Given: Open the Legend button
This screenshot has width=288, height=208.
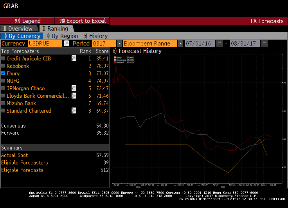Looking at the screenshot, I should [x=27, y=21].
